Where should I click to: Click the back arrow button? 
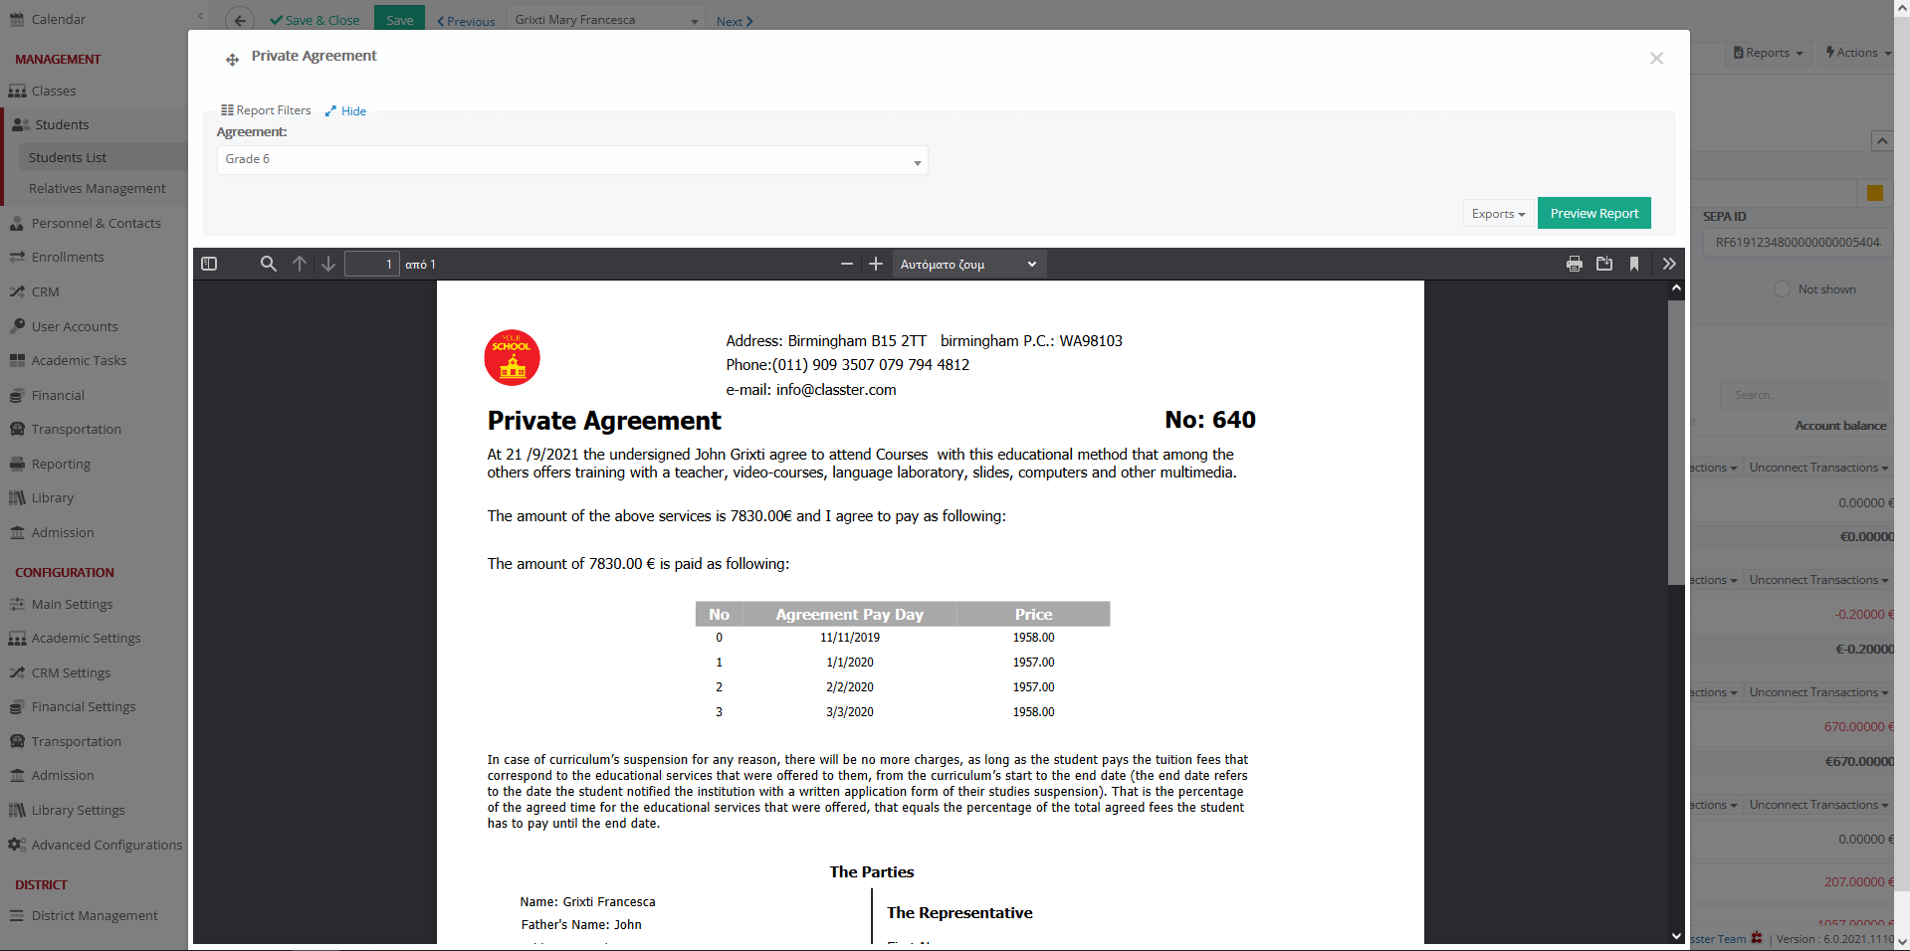coord(240,20)
